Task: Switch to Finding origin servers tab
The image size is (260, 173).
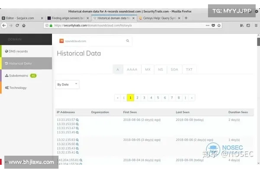Action: tap(68, 18)
